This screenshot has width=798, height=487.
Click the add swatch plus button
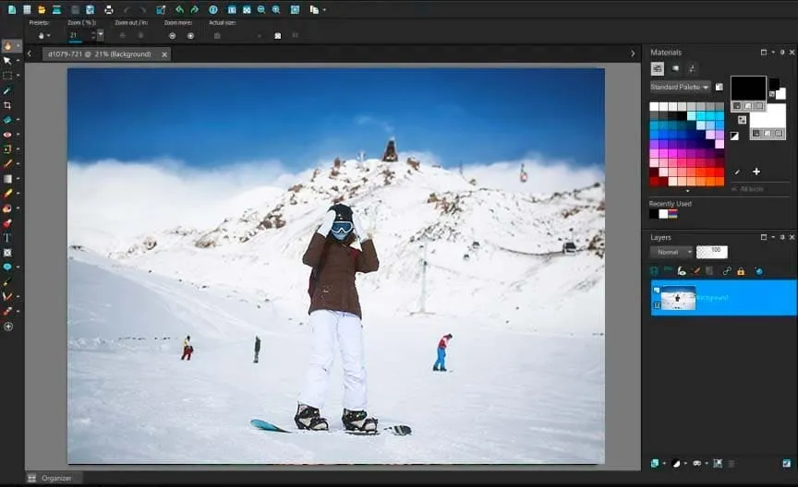[x=756, y=172]
